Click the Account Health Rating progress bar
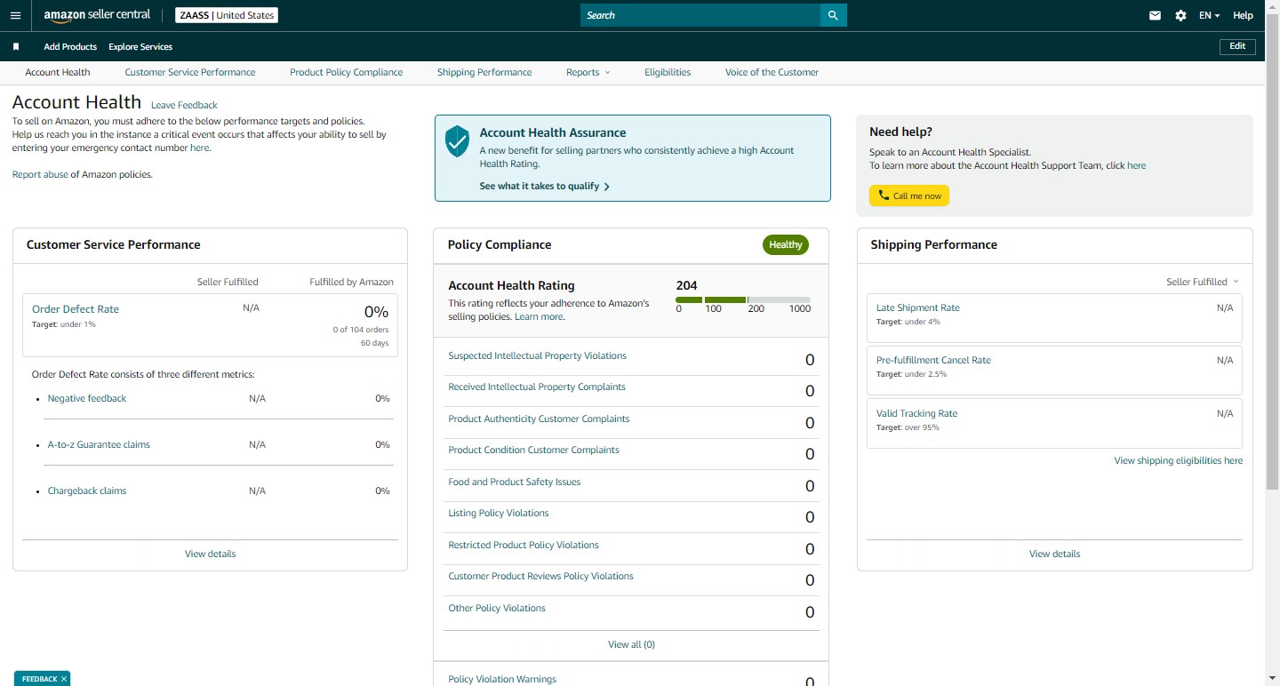 click(743, 299)
